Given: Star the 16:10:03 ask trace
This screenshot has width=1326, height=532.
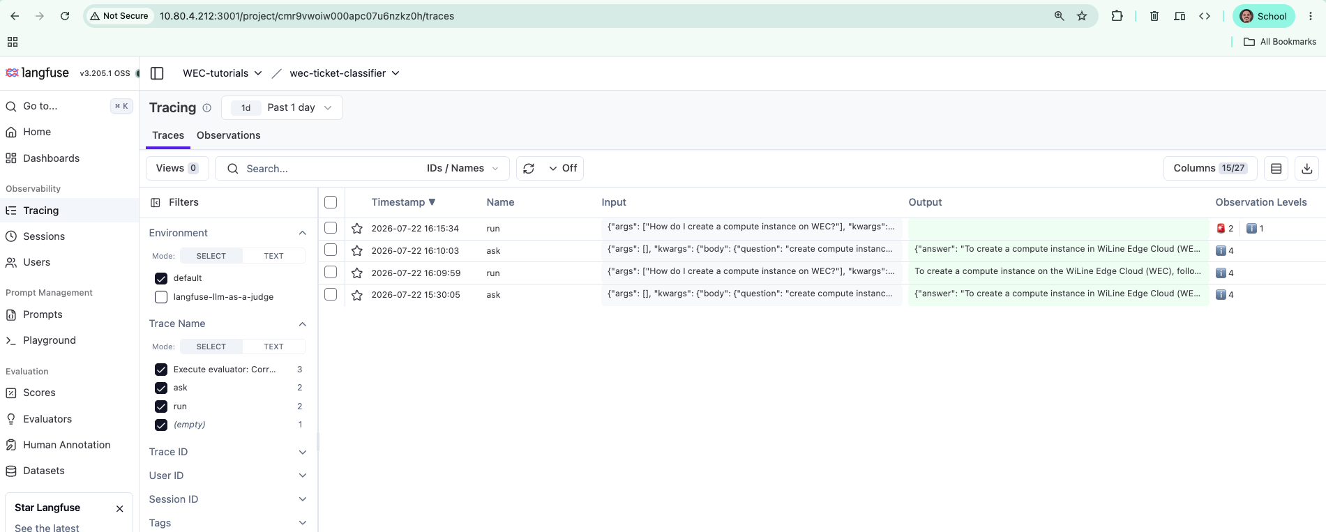Looking at the screenshot, I should [x=357, y=250].
